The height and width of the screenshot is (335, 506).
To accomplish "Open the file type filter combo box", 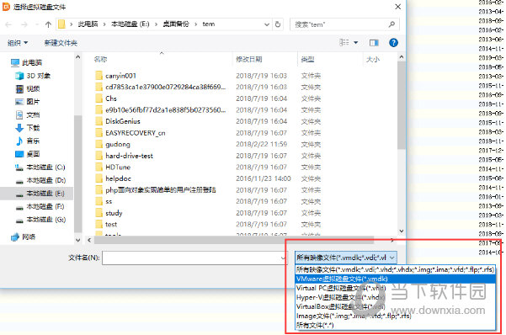I will pos(346,258).
